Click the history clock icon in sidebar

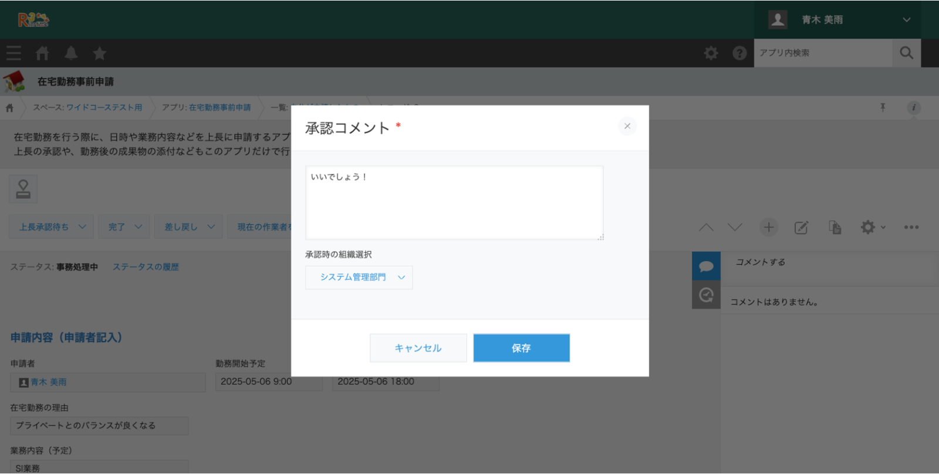[x=706, y=294]
